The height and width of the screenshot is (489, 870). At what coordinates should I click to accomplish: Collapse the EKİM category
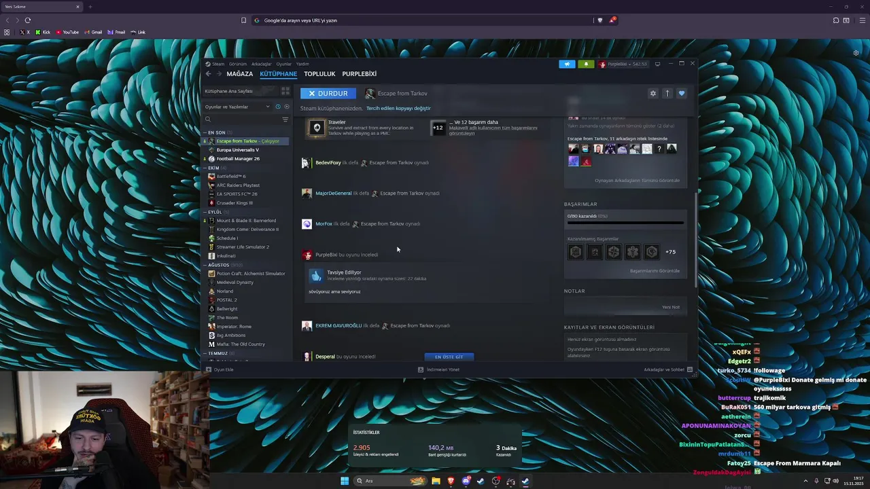[x=214, y=168]
